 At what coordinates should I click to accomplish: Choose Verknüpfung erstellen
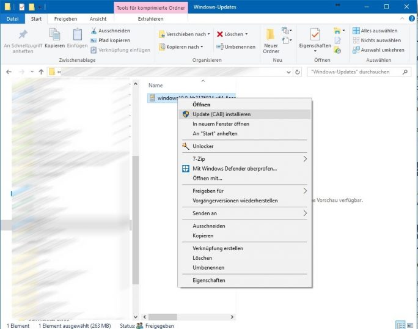pos(244,248)
